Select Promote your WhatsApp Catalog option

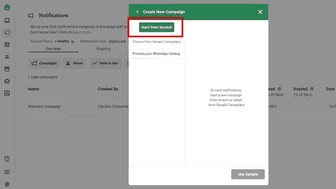[x=156, y=53]
